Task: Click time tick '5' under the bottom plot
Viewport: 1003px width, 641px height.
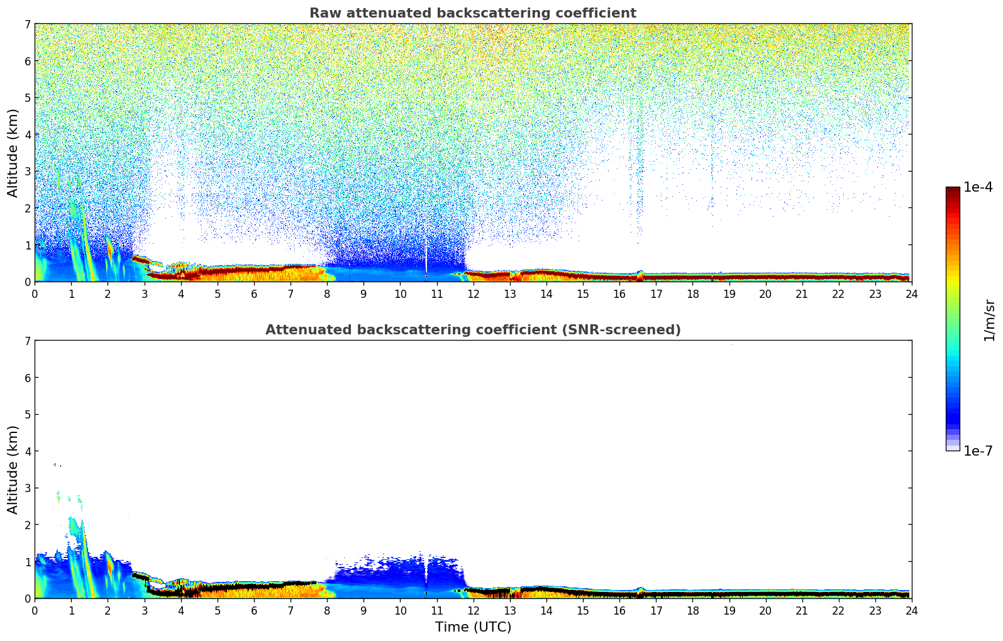Action: click(x=218, y=610)
